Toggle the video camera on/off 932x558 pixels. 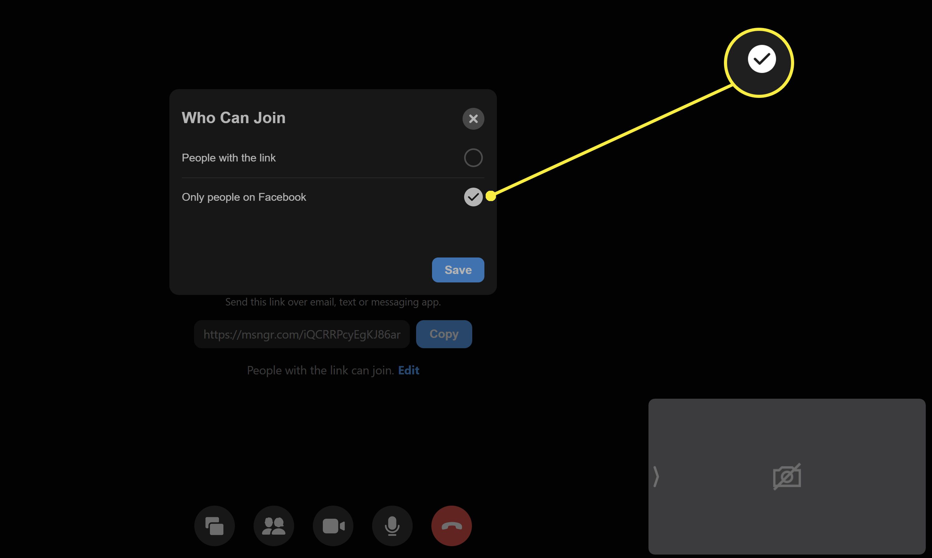(x=333, y=526)
